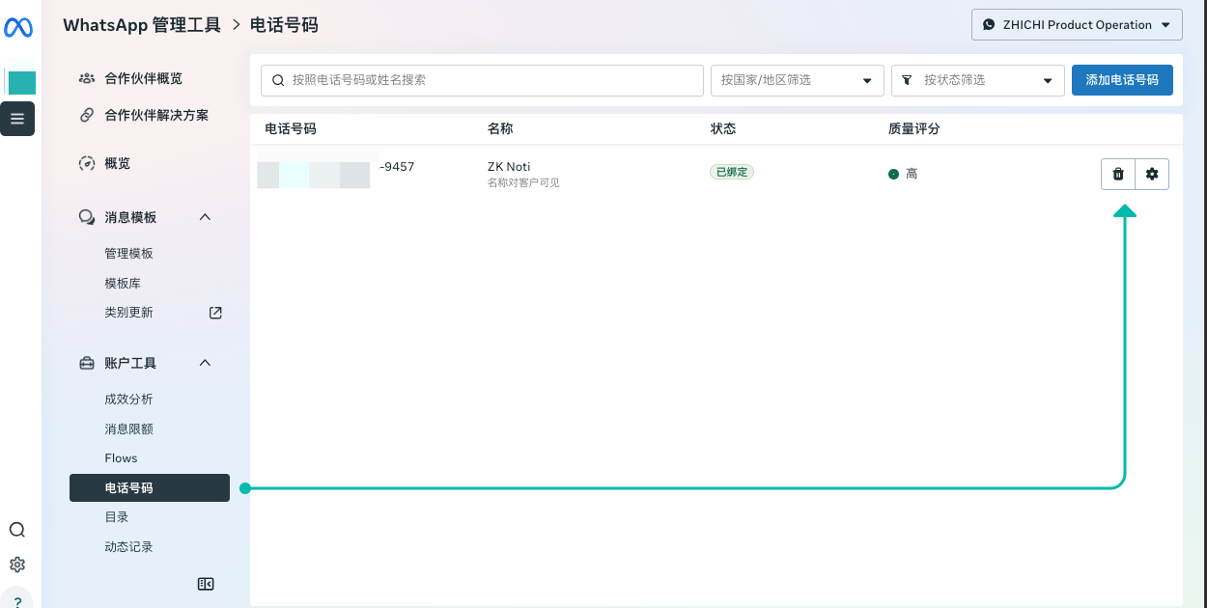Click the WhatsApp icon in account selector
This screenshot has width=1207, height=608.
pyautogui.click(x=989, y=25)
